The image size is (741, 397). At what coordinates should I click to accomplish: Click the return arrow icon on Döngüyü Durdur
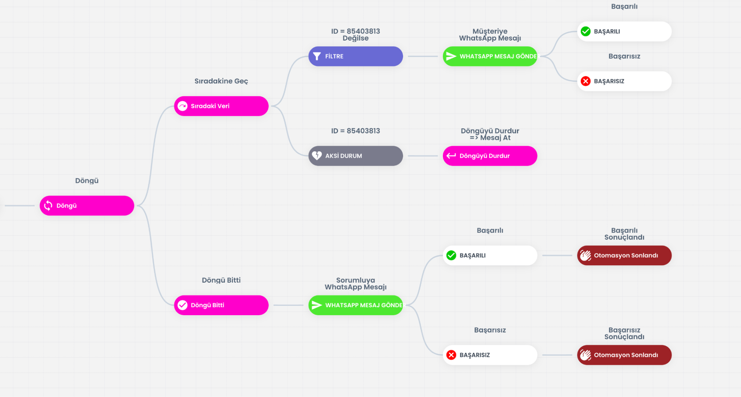coord(451,156)
